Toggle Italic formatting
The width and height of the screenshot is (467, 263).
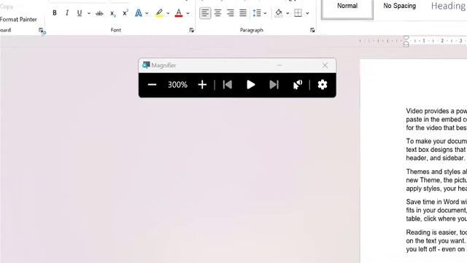[67, 13]
